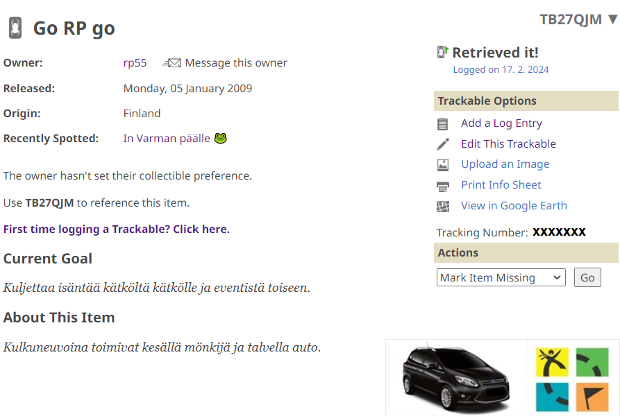This screenshot has height=416, width=620.
Task: Click the envelope Message this owner icon
Action: click(171, 63)
